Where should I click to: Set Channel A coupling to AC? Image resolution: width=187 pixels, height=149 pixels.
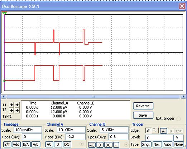click(x=49, y=144)
